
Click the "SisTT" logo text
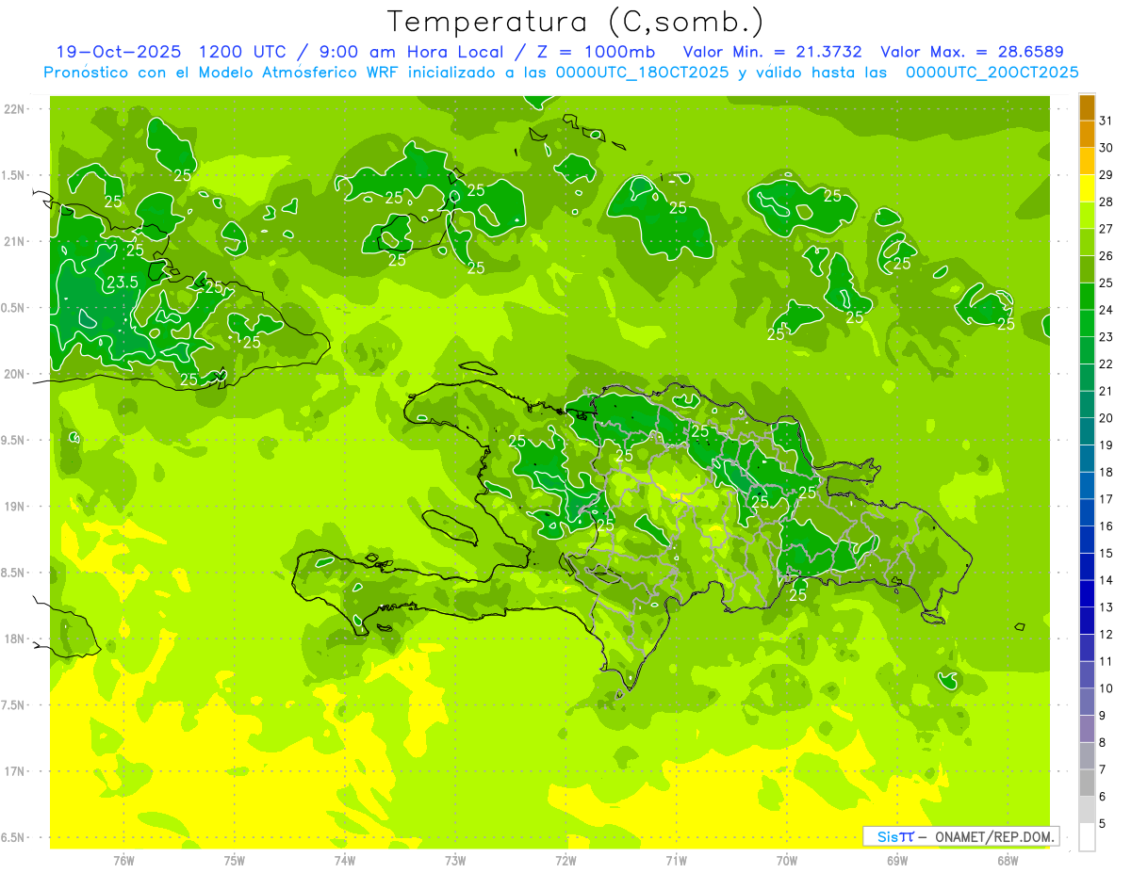895,836
